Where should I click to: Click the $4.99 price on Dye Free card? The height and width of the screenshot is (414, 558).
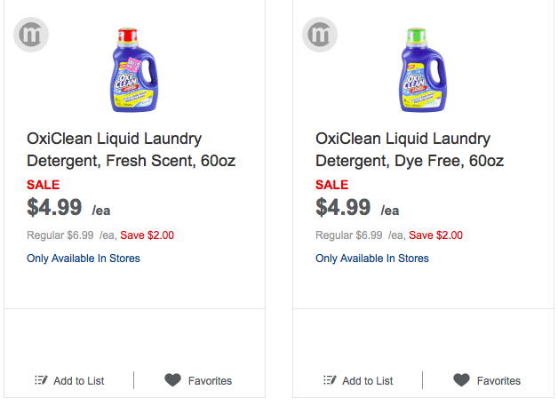pyautogui.click(x=343, y=208)
